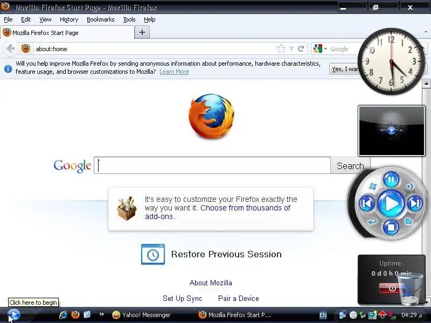The image size is (431, 323).
Task: Click the Firefox site identity icon in the address bar
Action: click(x=26, y=48)
